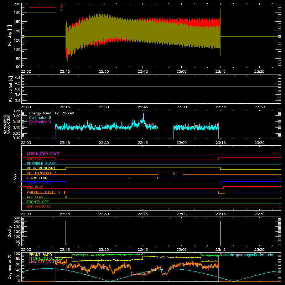The image size is (285, 285).
Task: Select the PARTICLE_FLAG label
Action: (x=40, y=192)
